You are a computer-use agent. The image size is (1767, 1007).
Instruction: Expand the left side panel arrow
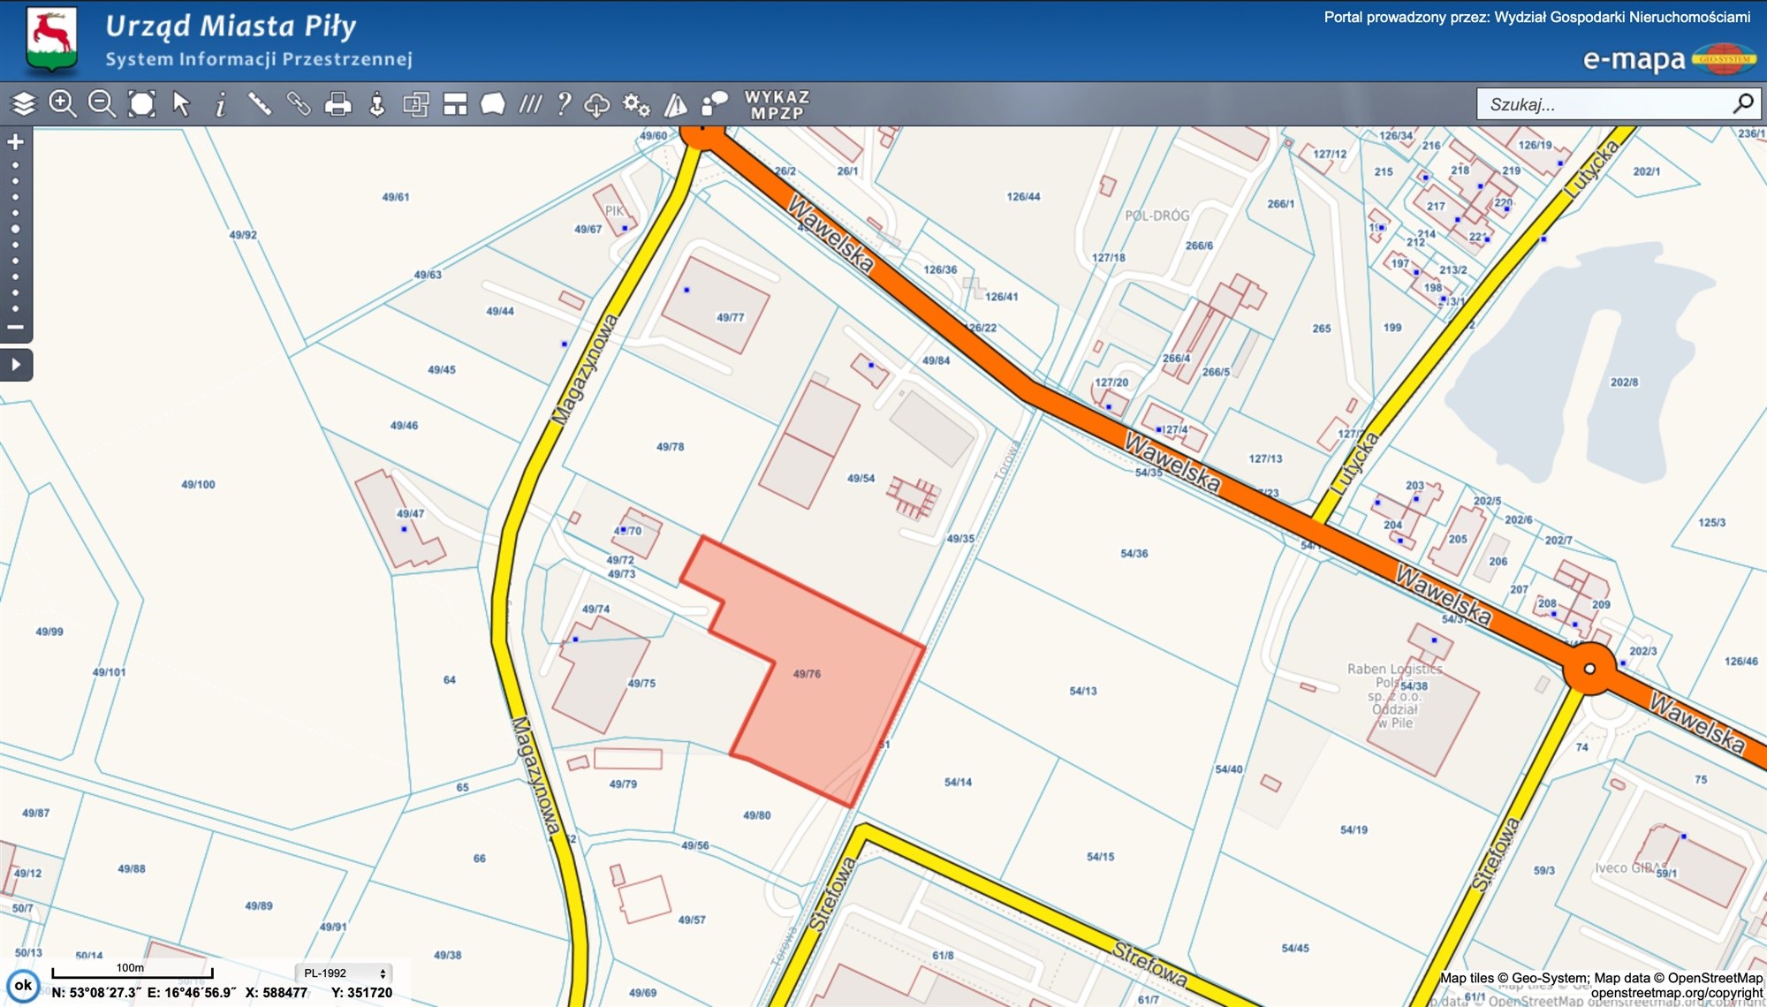pos(16,364)
